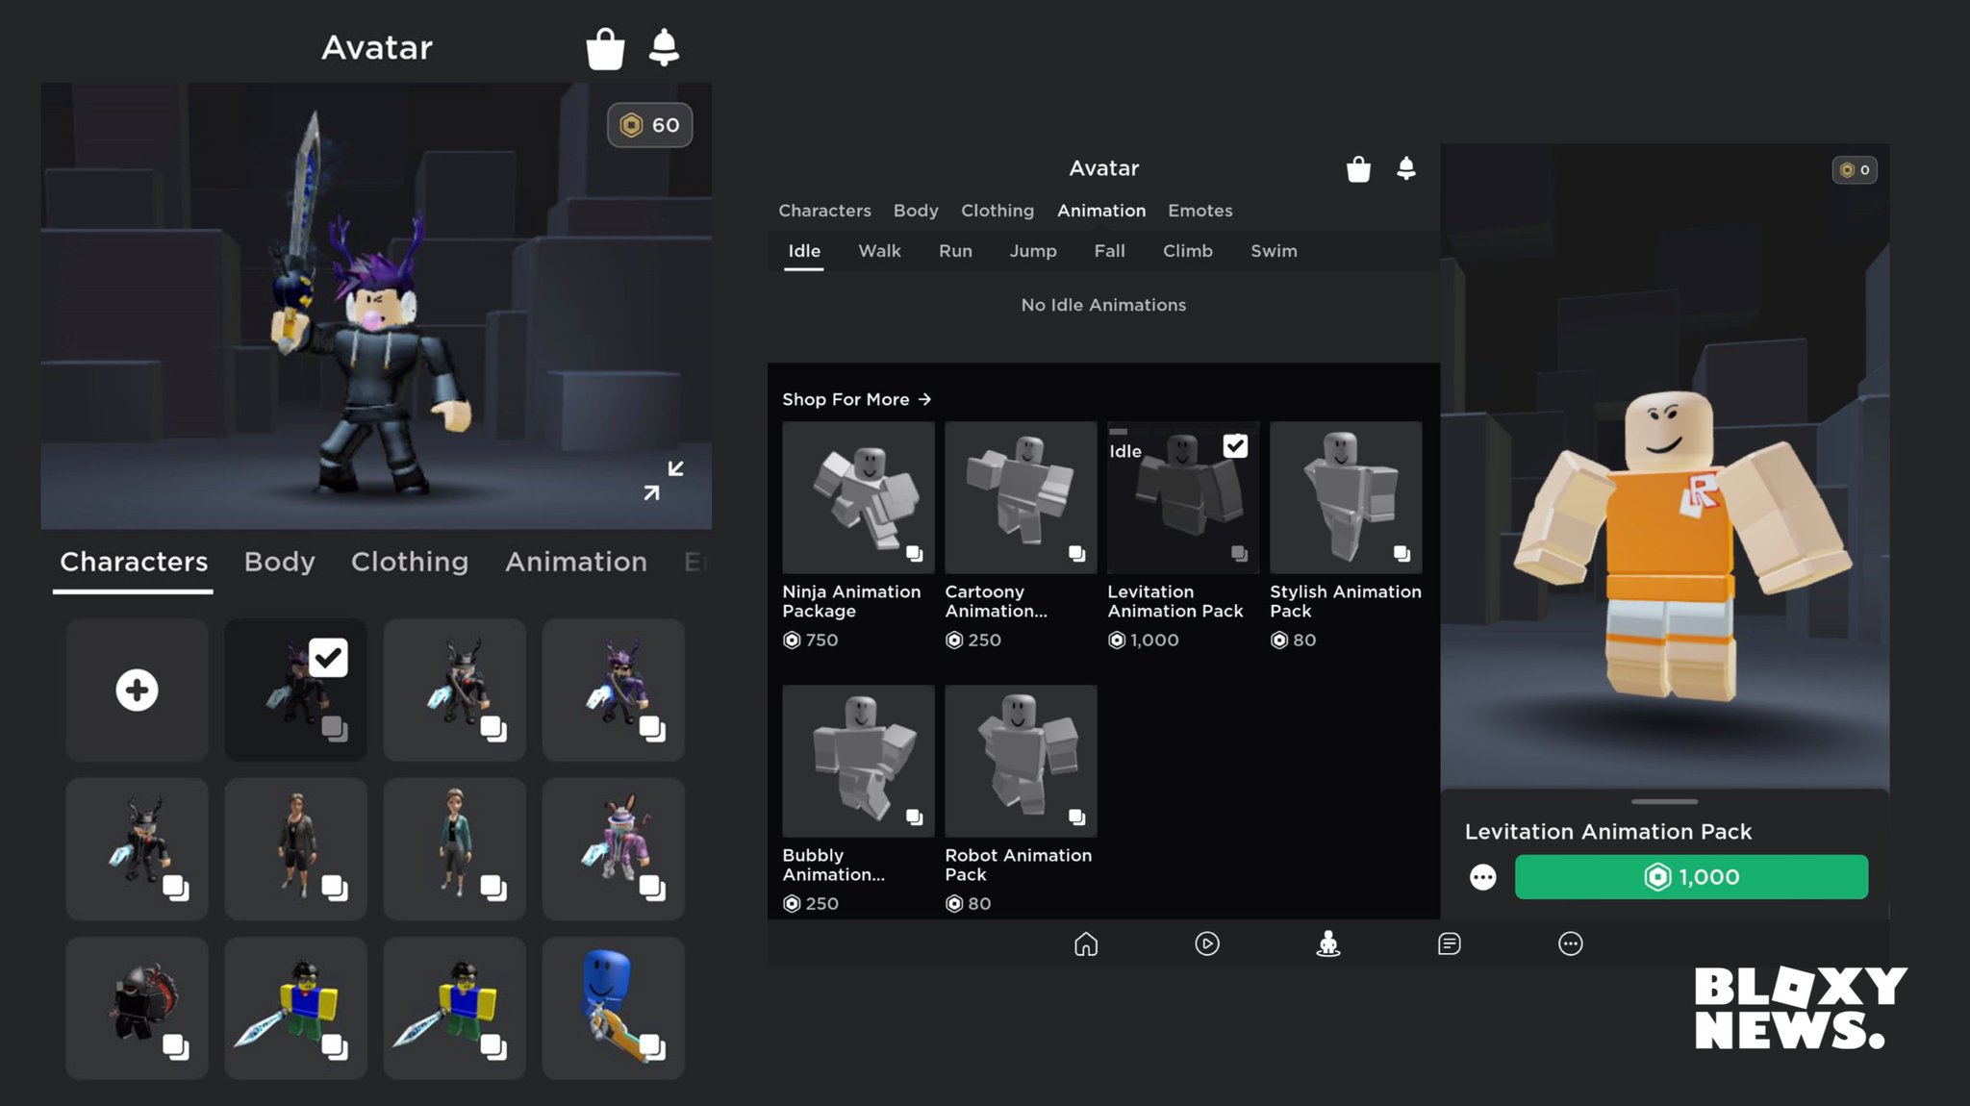Select the Animation tab in left panel
This screenshot has height=1106, width=1970.
tap(575, 561)
